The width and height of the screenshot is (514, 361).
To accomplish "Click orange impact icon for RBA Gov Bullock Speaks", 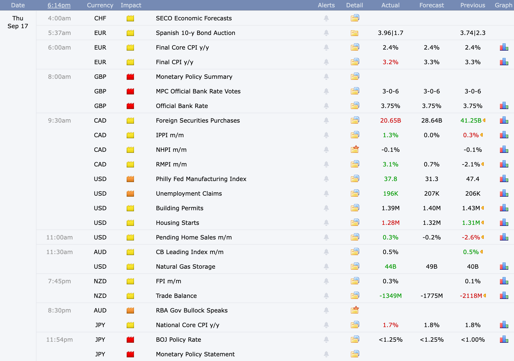I will [130, 310].
